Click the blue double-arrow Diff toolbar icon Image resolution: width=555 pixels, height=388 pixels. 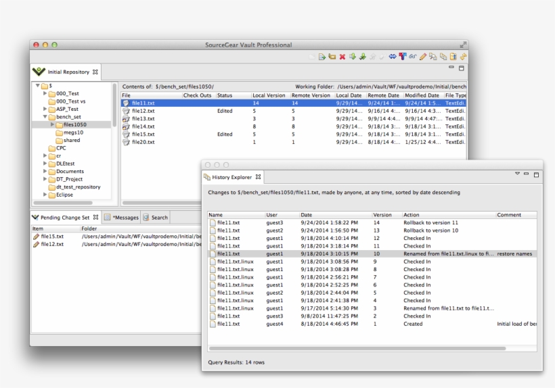tap(392, 57)
